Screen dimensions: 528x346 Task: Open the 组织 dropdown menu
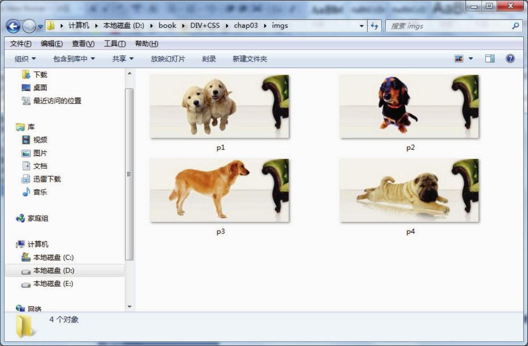(x=25, y=59)
